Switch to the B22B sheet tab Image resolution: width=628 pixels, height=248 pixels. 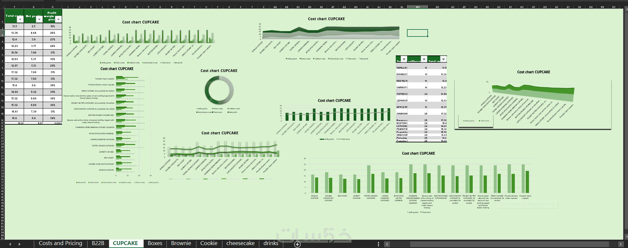[98, 243]
